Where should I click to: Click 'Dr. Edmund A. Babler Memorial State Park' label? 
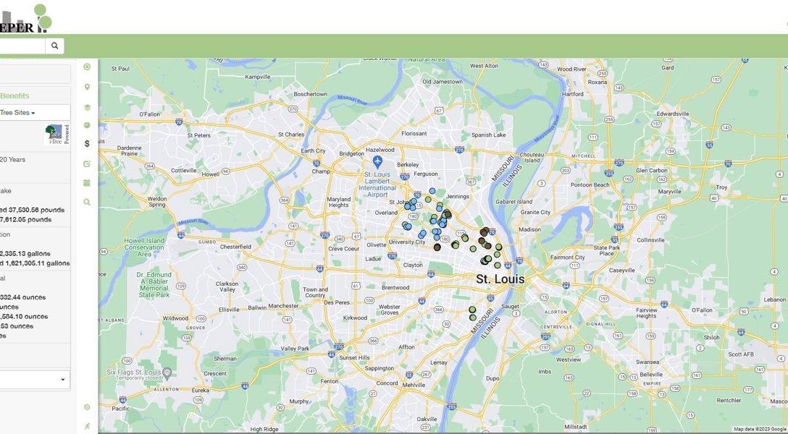pos(154,285)
